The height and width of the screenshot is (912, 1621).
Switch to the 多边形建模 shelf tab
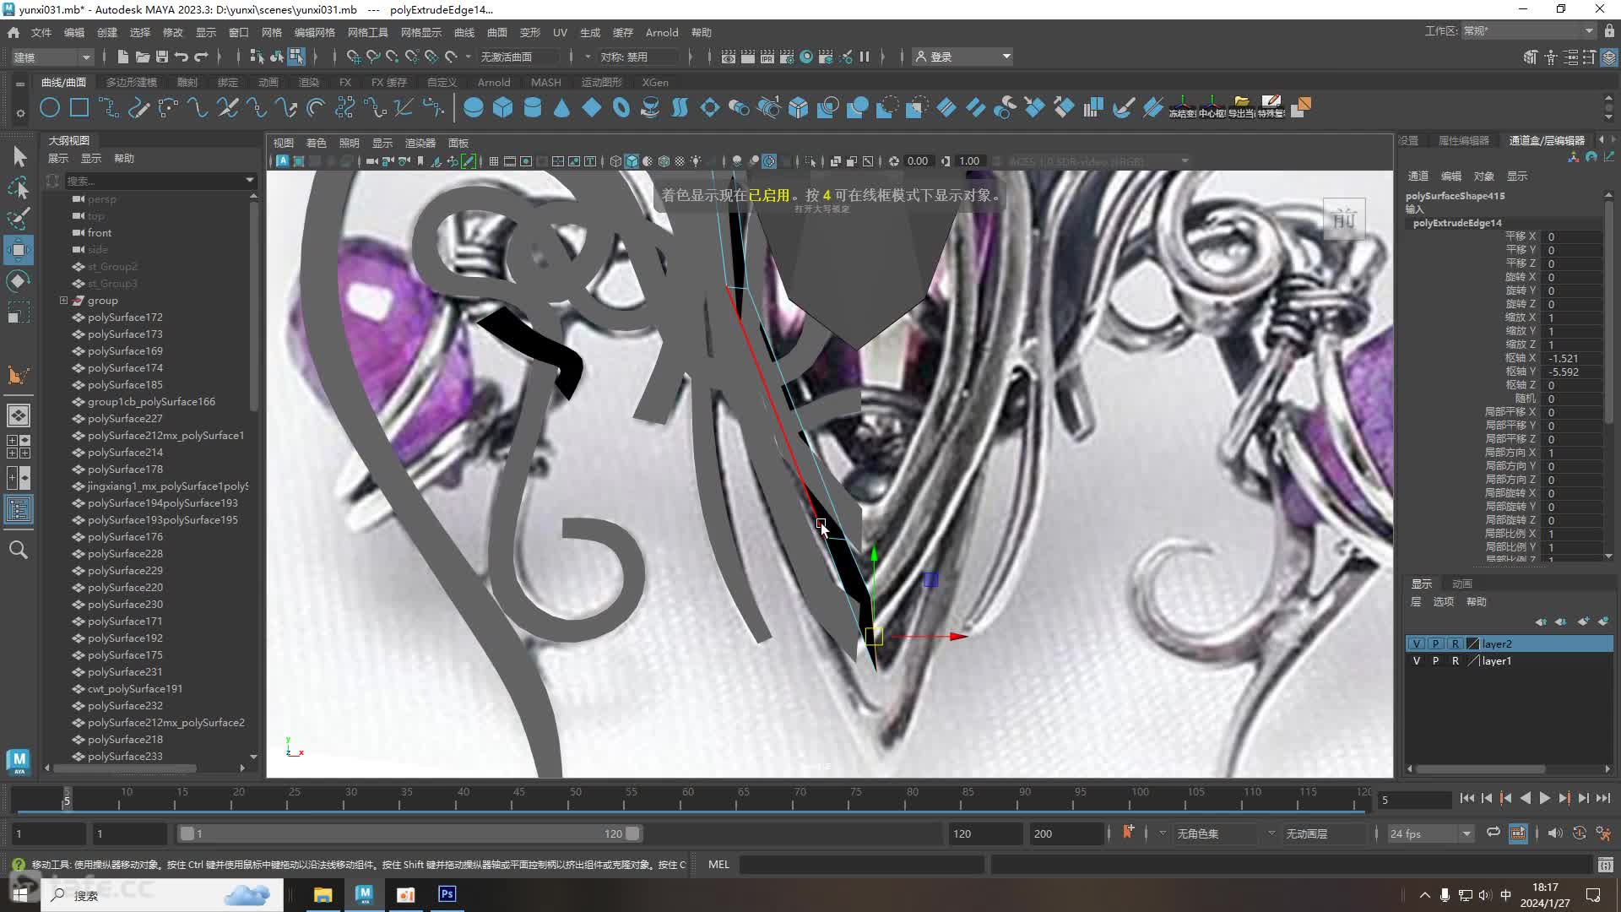point(132,82)
